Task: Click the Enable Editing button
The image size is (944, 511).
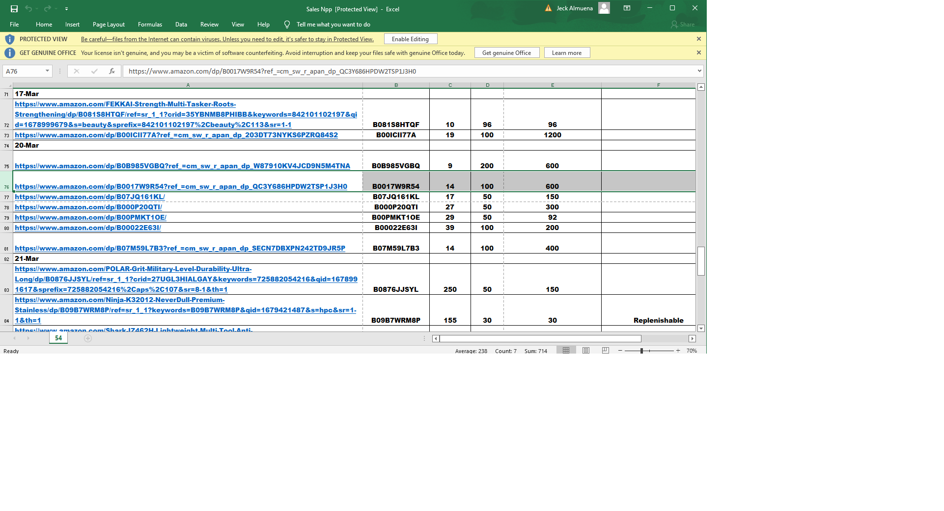Action: click(x=410, y=39)
